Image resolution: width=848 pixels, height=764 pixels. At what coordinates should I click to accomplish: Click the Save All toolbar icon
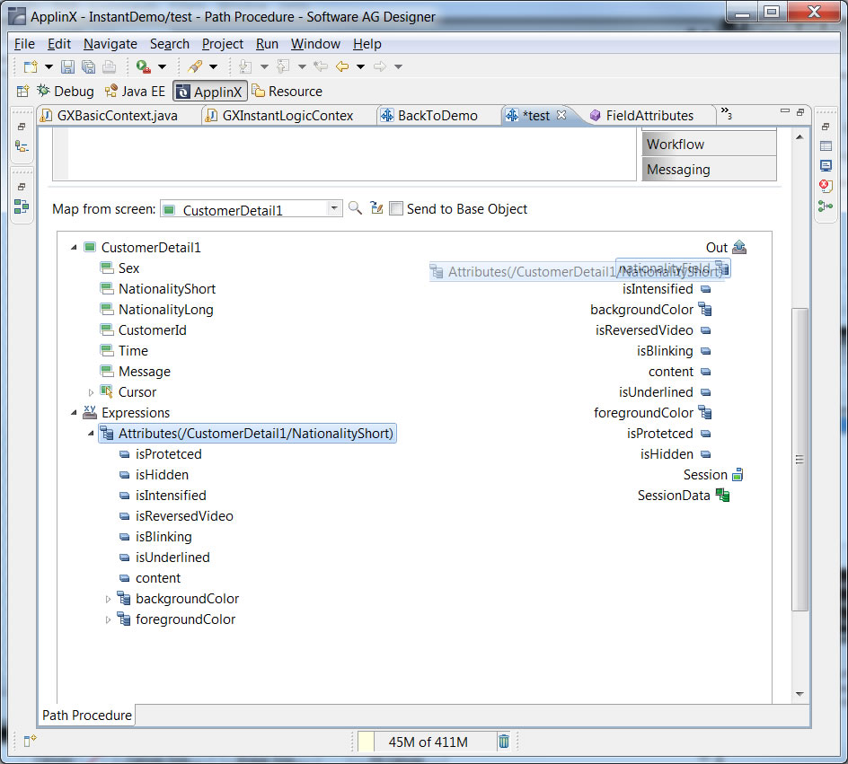pyautogui.click(x=88, y=66)
